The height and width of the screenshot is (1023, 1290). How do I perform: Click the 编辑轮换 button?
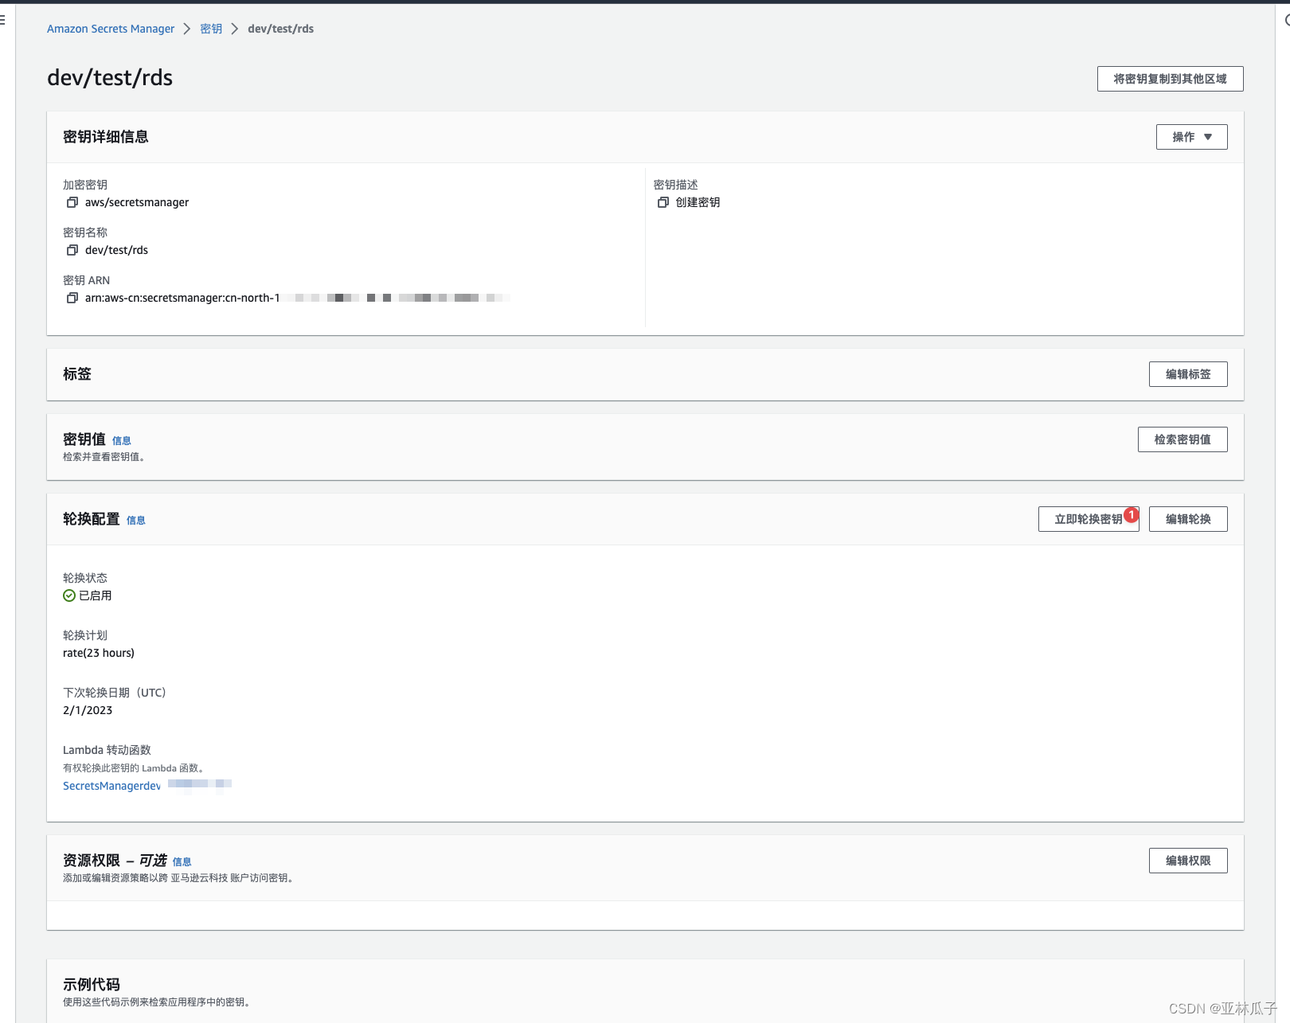click(x=1188, y=519)
